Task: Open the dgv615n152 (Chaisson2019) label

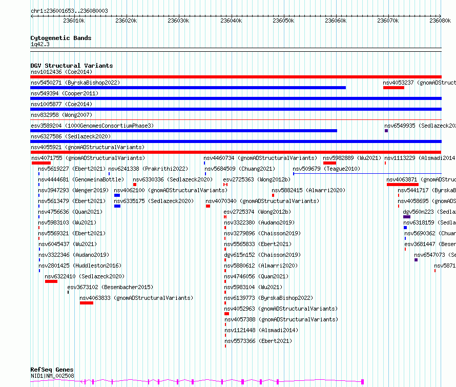Action: [262, 255]
